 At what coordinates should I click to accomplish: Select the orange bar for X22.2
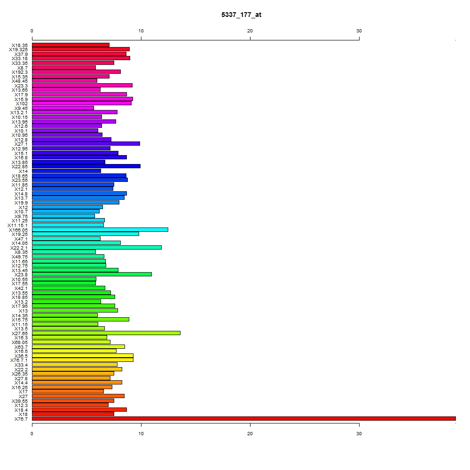coord(77,369)
